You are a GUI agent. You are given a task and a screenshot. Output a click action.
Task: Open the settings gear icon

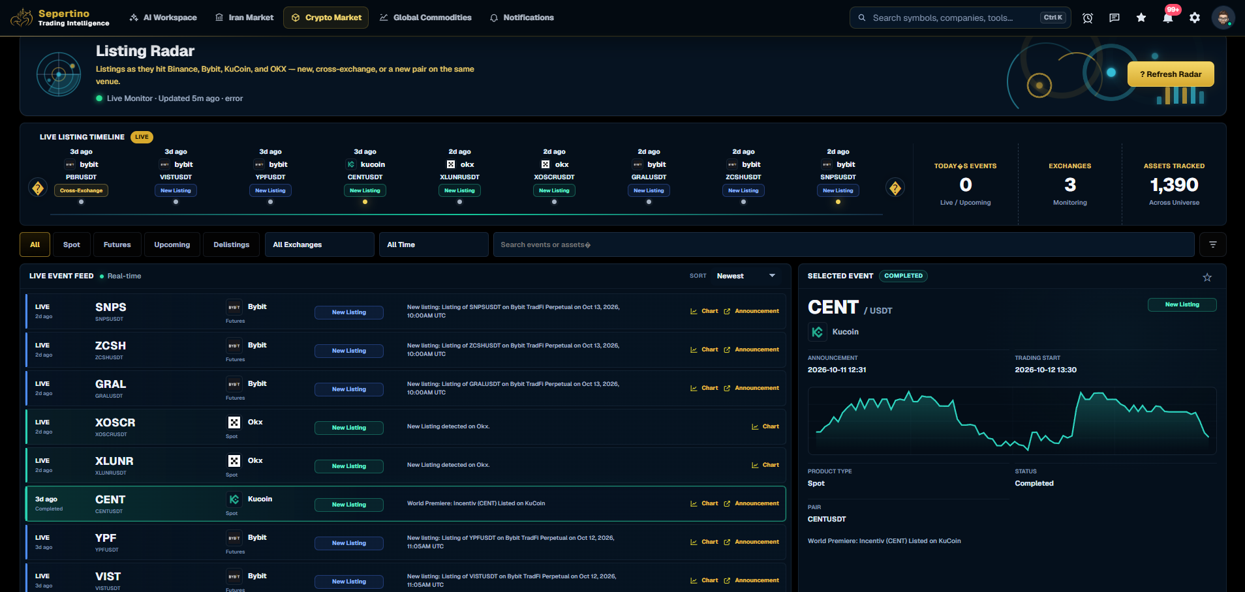pos(1195,18)
